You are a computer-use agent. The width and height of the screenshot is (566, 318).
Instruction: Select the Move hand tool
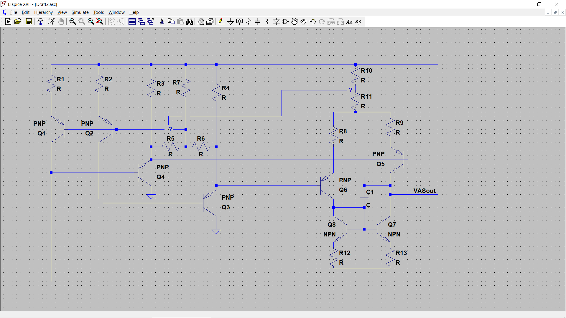(294, 21)
